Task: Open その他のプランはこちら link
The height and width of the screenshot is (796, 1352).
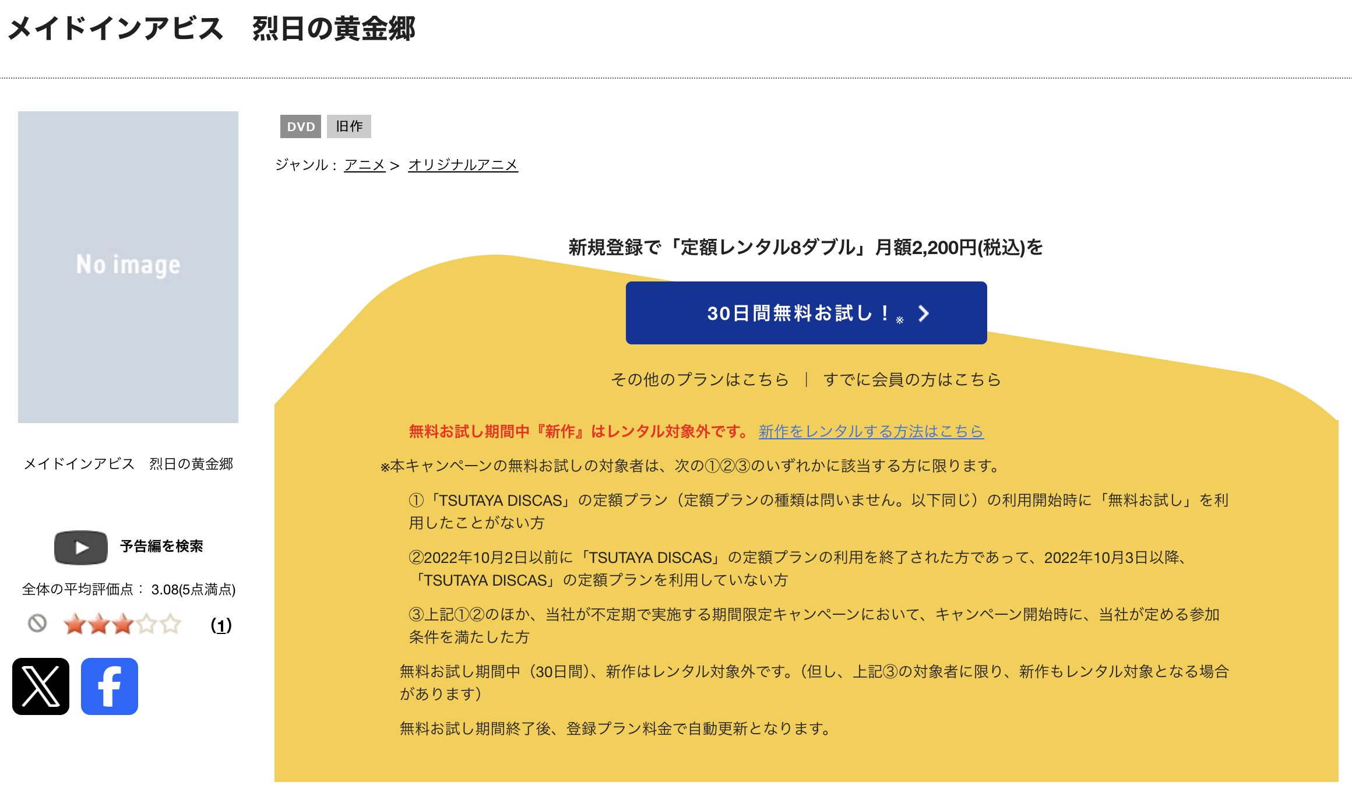Action: click(699, 380)
